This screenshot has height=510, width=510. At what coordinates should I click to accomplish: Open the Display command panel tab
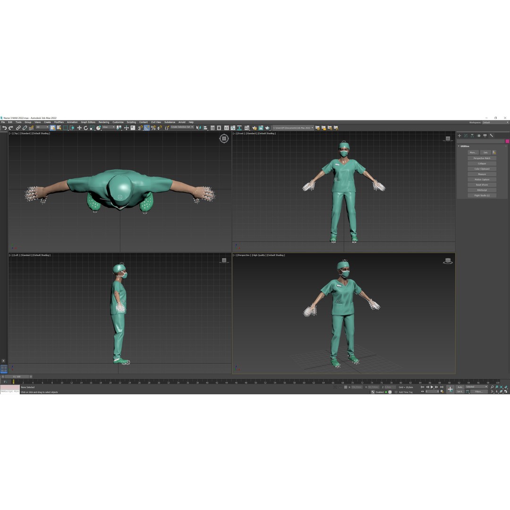(485, 136)
